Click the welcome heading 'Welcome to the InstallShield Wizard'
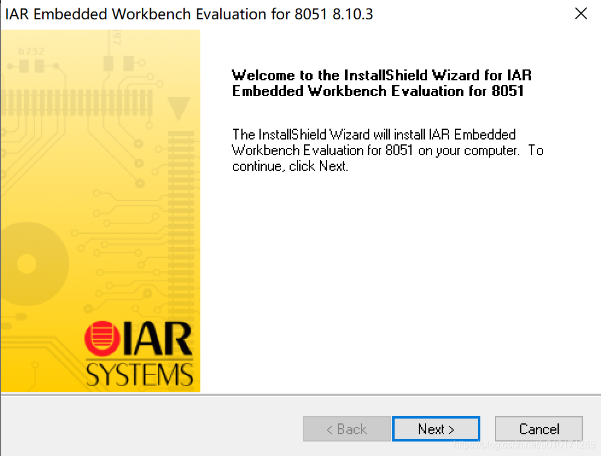 click(x=381, y=83)
